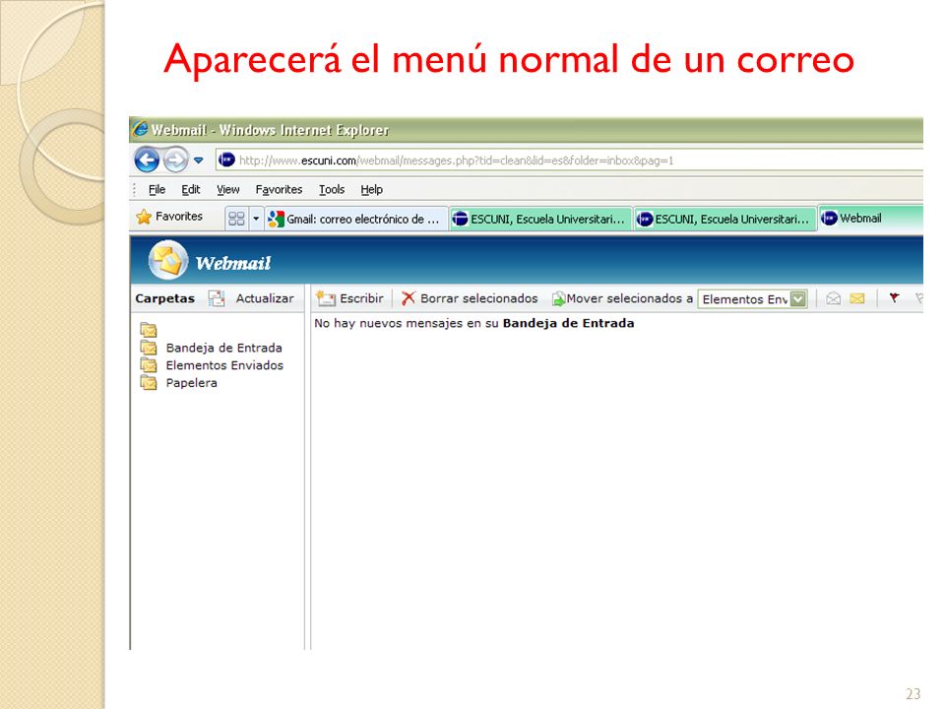Open the Edit menu

tap(190, 189)
